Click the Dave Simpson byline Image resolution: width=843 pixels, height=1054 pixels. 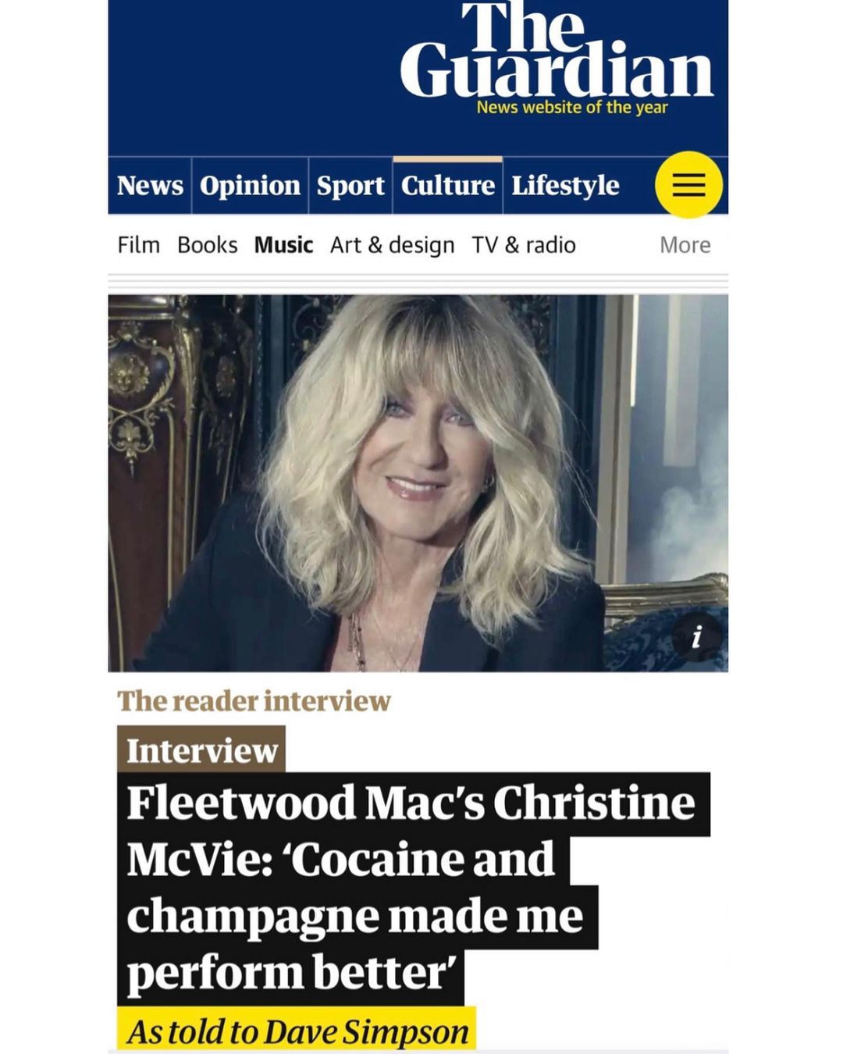click(366, 1031)
